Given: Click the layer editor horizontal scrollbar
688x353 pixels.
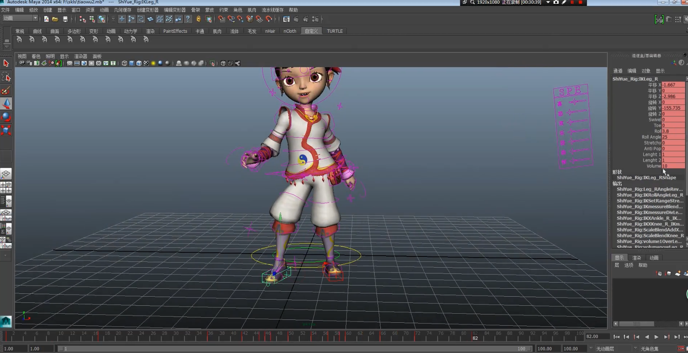Looking at the screenshot, I should pyautogui.click(x=637, y=324).
